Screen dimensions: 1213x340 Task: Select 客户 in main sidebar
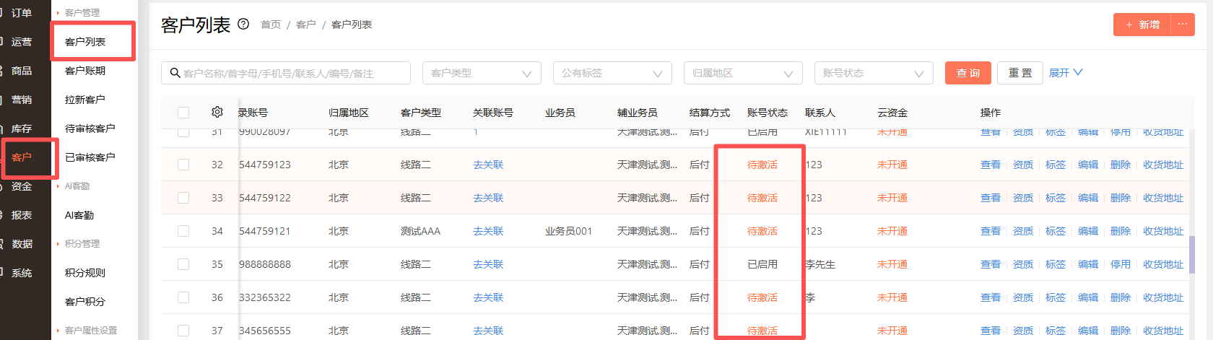coord(22,157)
